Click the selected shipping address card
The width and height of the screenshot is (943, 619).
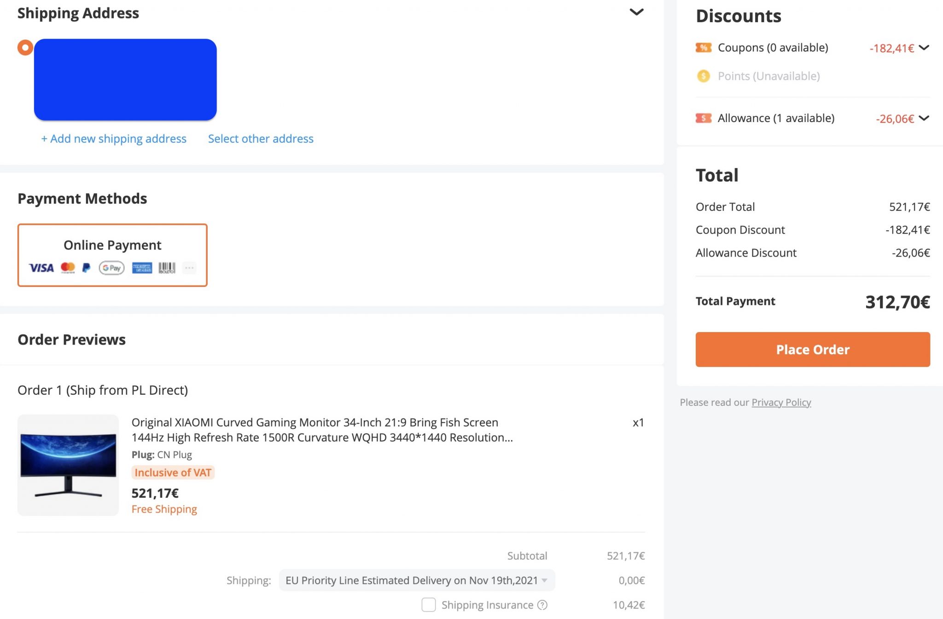125,80
